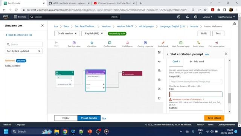Open readthemanual account dropdown

coord(226,17)
